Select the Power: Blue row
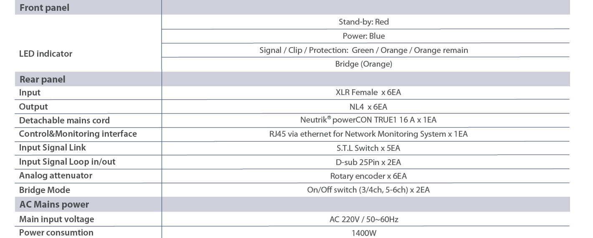 pos(363,36)
